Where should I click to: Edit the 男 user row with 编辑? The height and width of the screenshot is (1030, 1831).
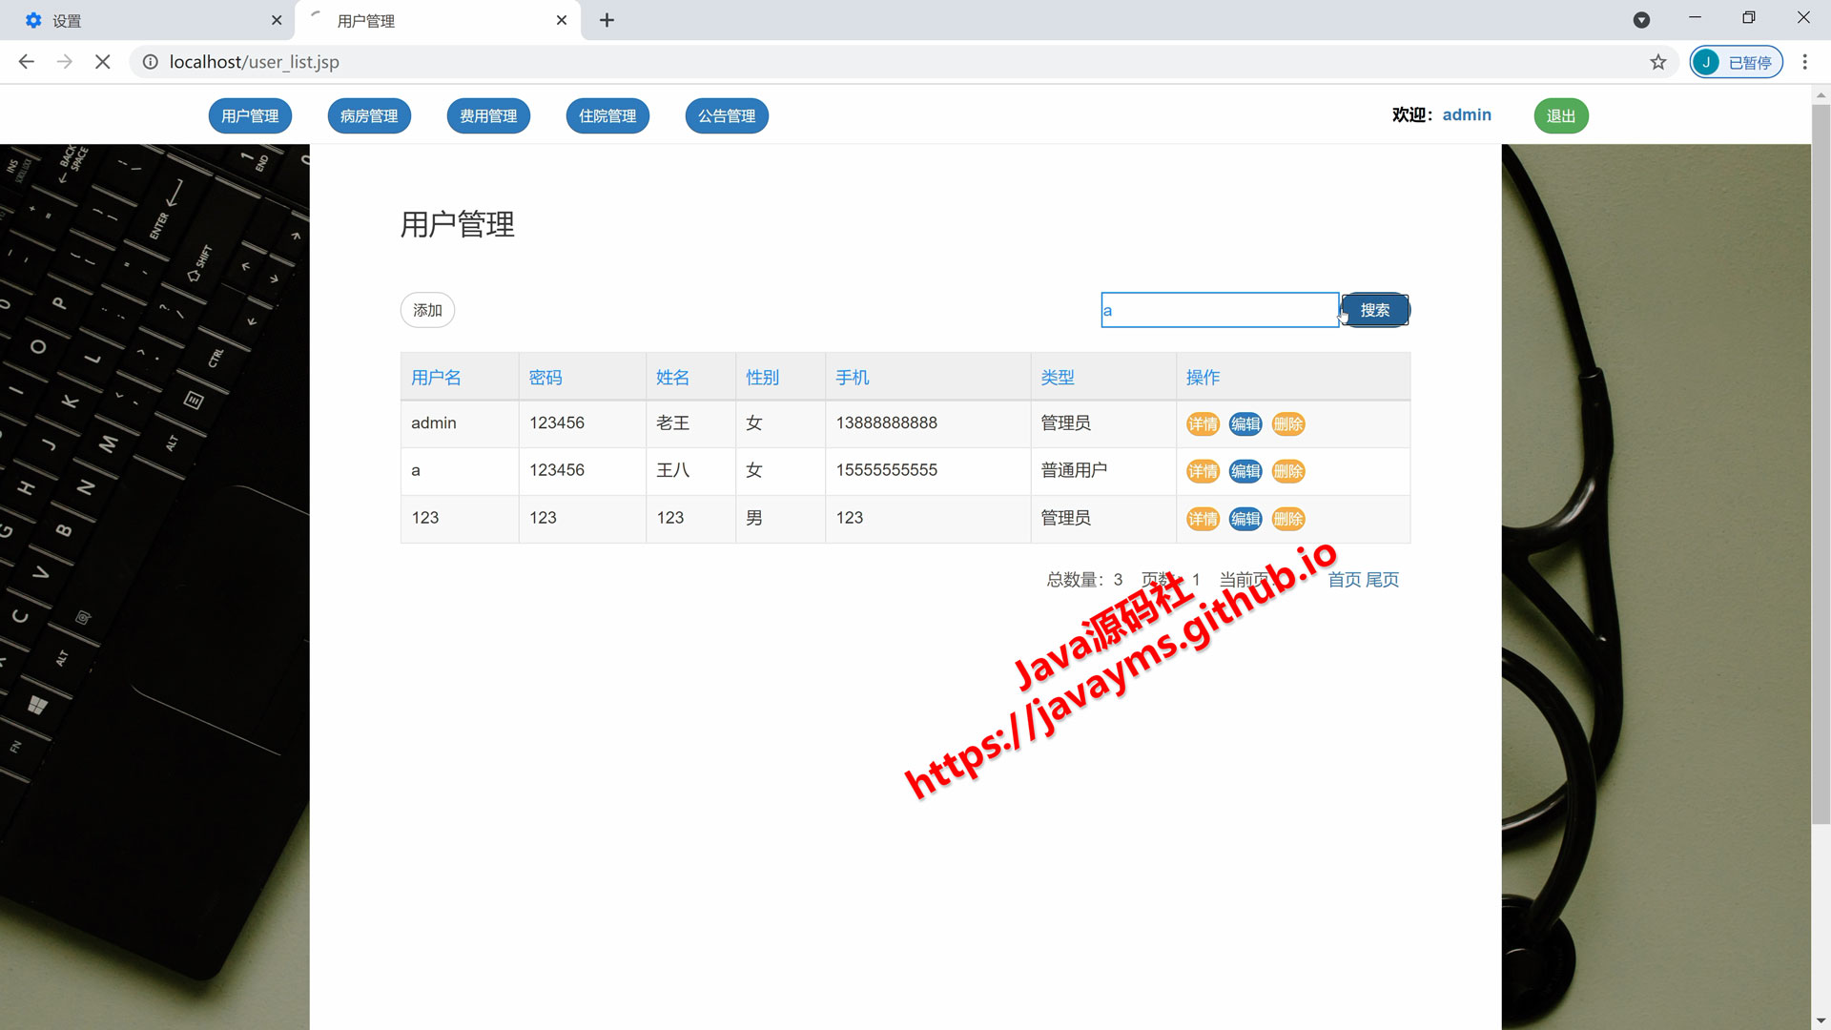pos(1245,519)
